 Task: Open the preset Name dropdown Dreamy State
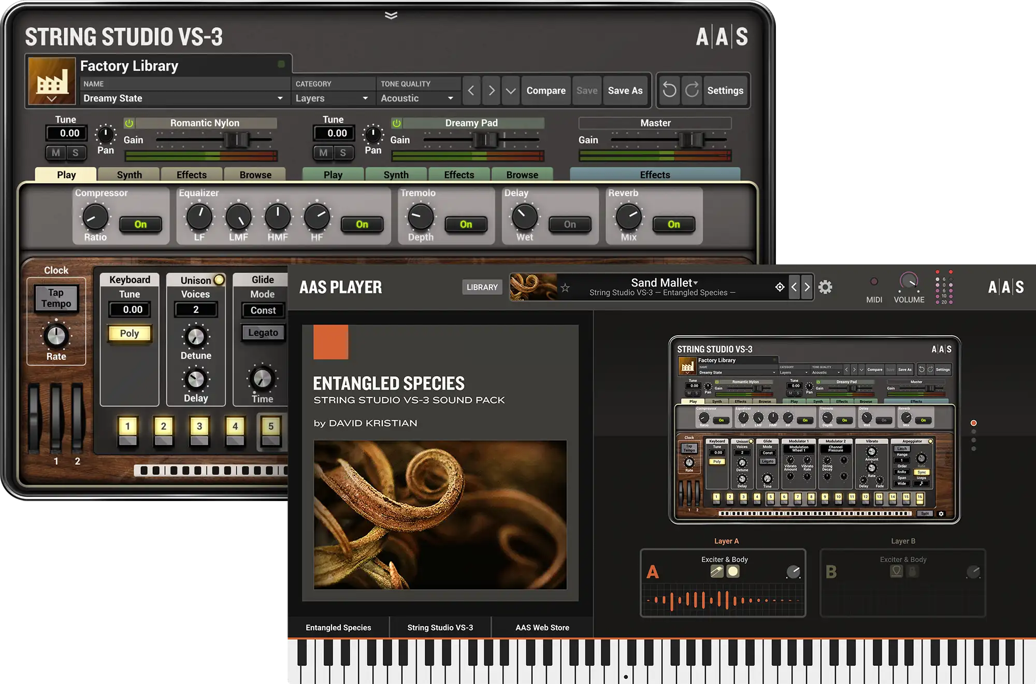click(x=184, y=98)
